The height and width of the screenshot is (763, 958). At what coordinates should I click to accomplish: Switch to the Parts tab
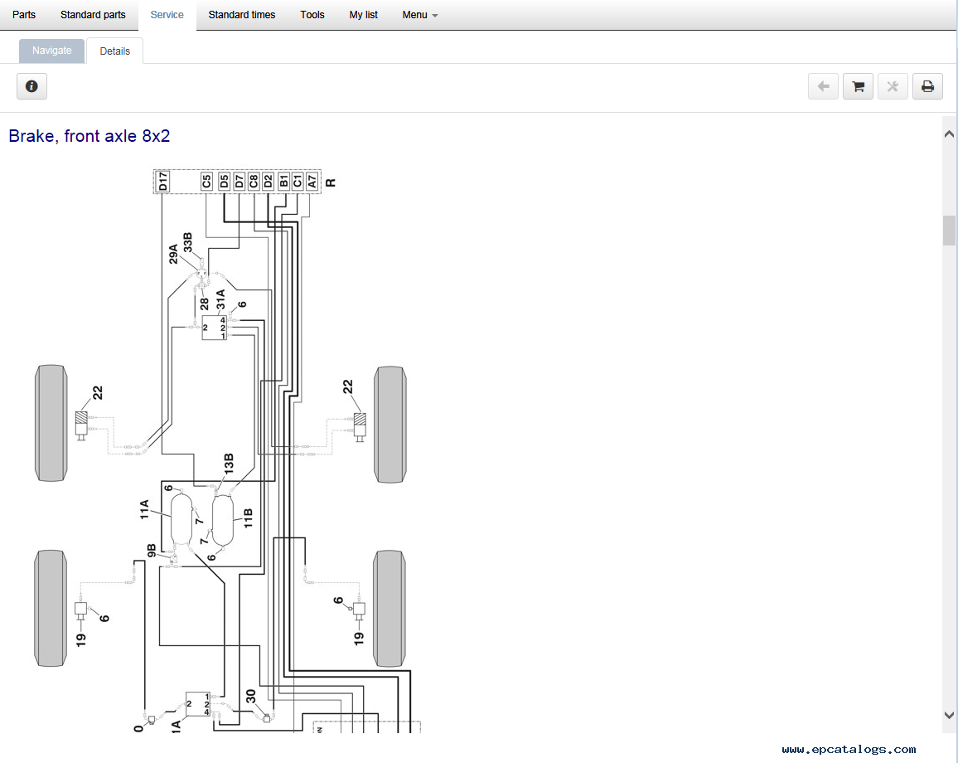pyautogui.click(x=24, y=15)
